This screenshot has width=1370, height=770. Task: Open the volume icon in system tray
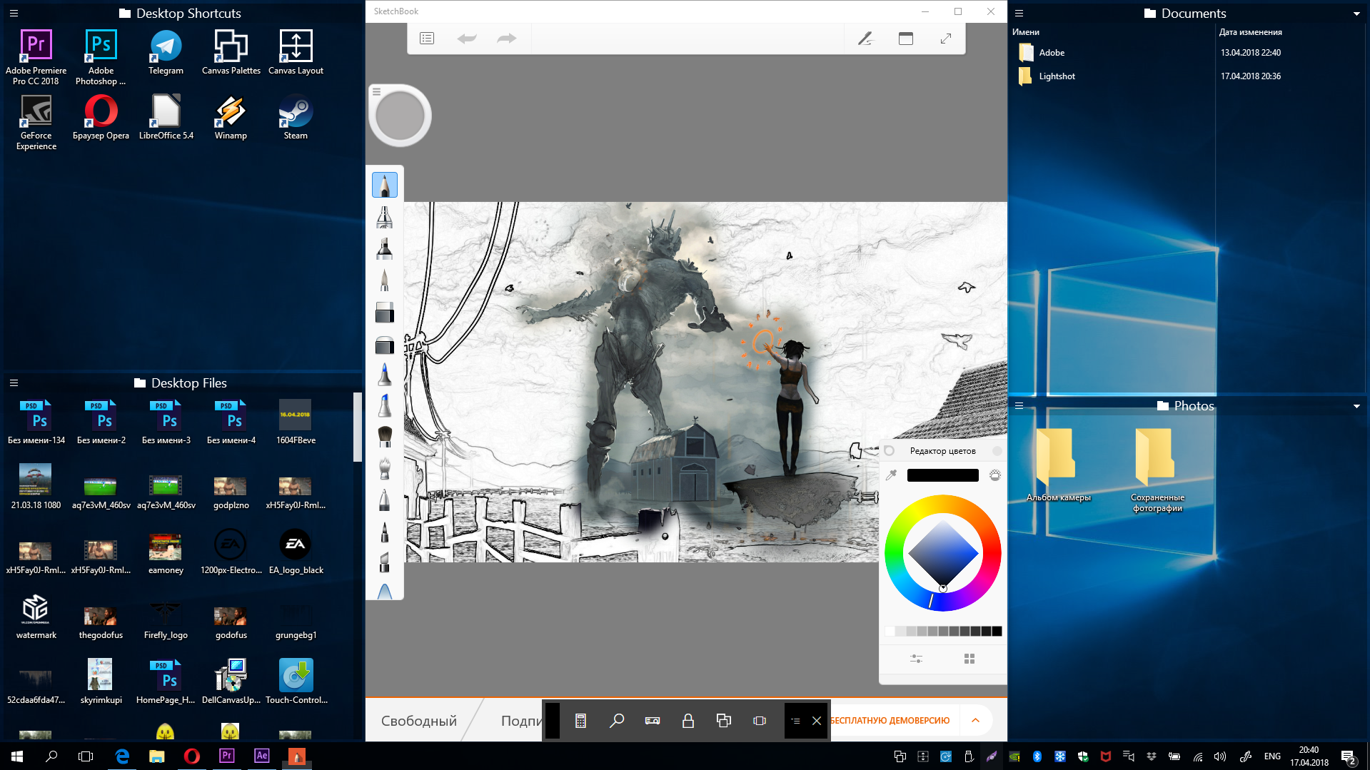click(x=1220, y=756)
